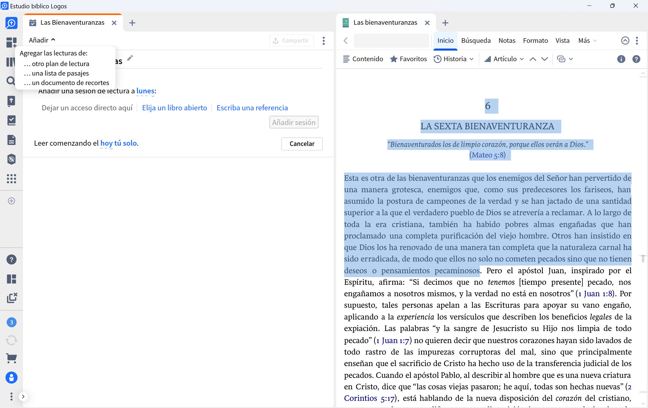Go to next article with down arrow
The width and height of the screenshot is (648, 408).
(545, 59)
